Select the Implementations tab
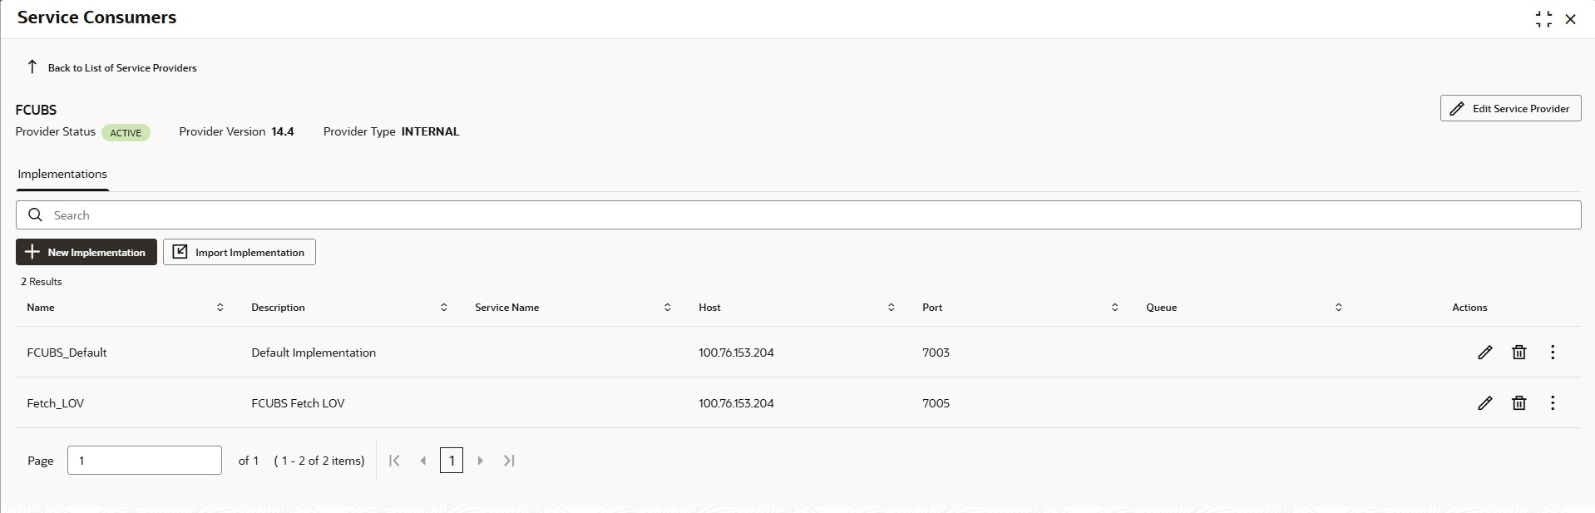 (x=62, y=174)
